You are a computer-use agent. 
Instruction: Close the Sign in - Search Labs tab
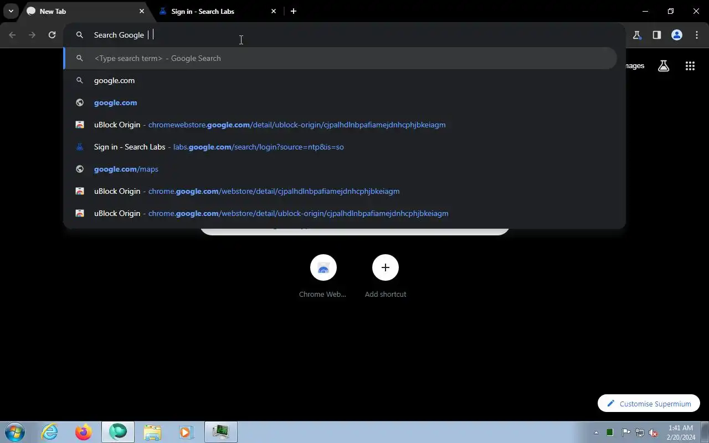[x=274, y=11]
